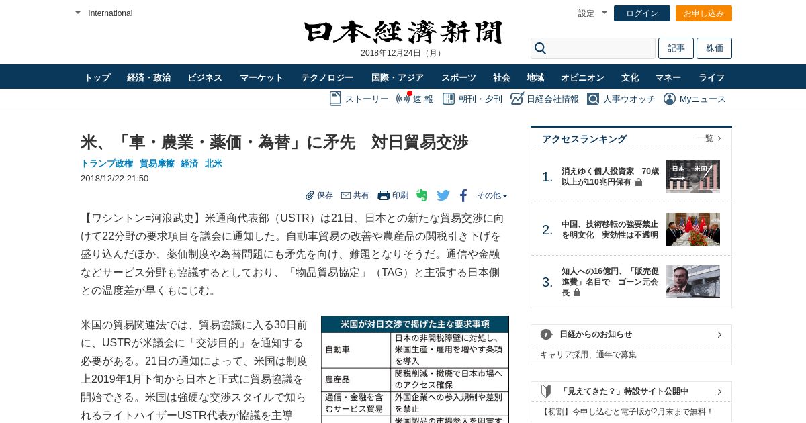Share article via Evernote icon
This screenshot has height=423, width=806.
[x=422, y=195]
